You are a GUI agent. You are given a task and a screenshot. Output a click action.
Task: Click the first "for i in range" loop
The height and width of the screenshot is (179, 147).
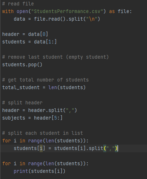click(x=45, y=141)
